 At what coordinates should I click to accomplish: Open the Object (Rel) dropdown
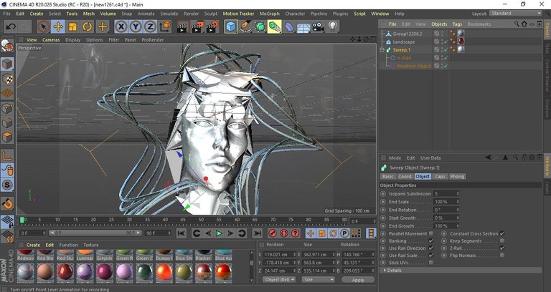(x=279, y=279)
